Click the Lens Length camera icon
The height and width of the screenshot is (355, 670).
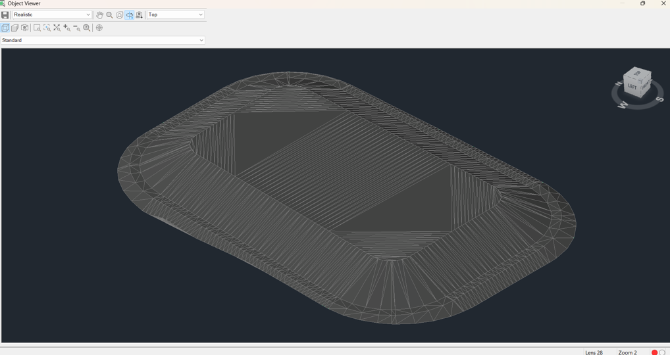(25, 28)
